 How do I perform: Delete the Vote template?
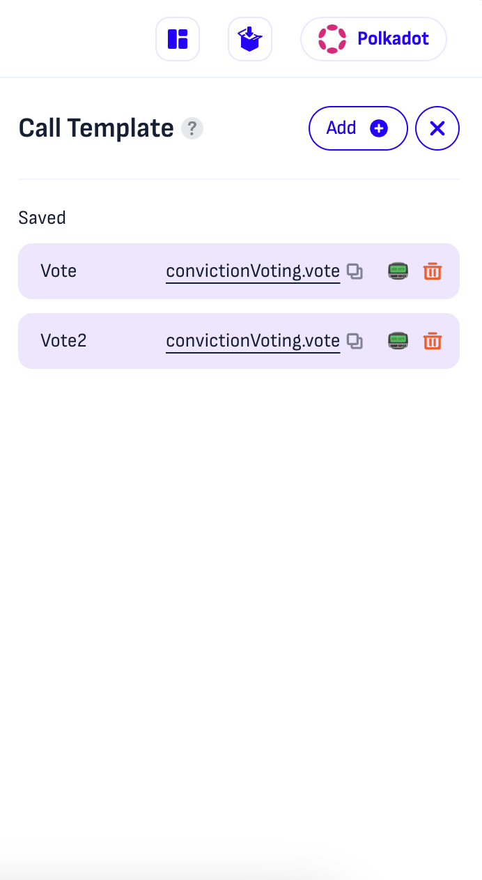[433, 271]
